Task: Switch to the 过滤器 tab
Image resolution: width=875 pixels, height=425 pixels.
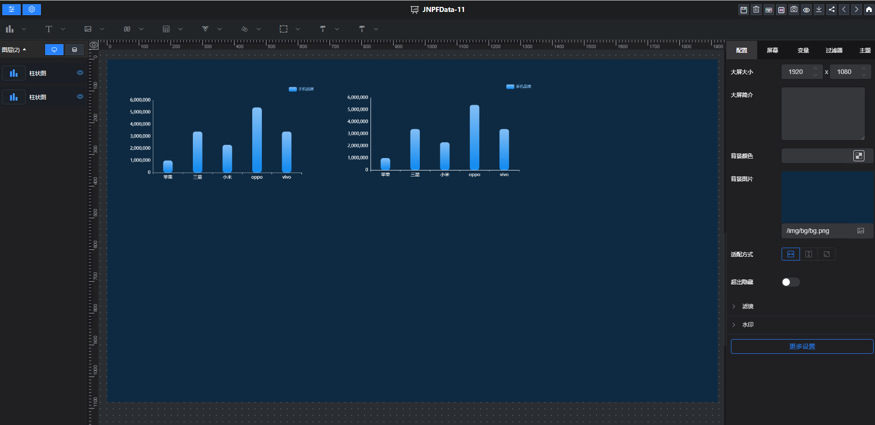Action: 834,51
